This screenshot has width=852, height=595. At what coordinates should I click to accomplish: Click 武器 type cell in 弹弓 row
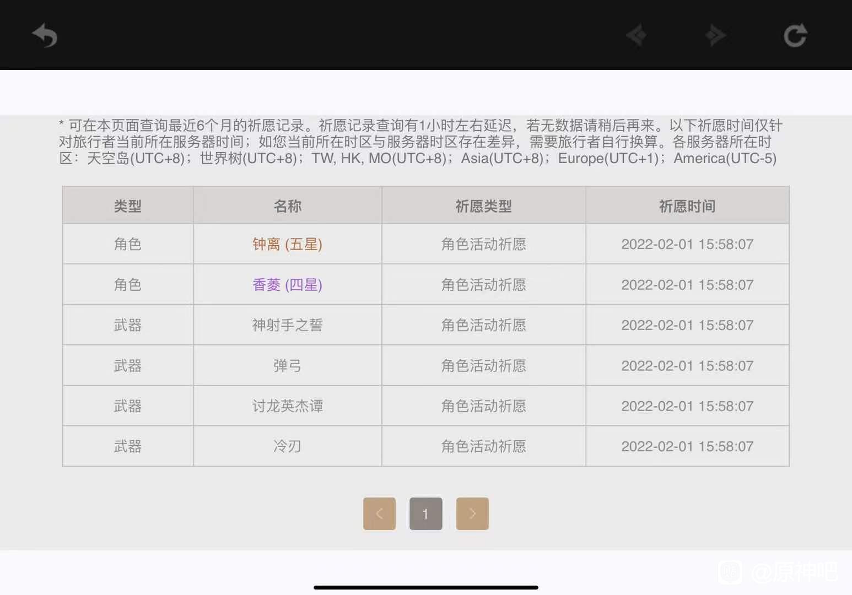click(128, 366)
